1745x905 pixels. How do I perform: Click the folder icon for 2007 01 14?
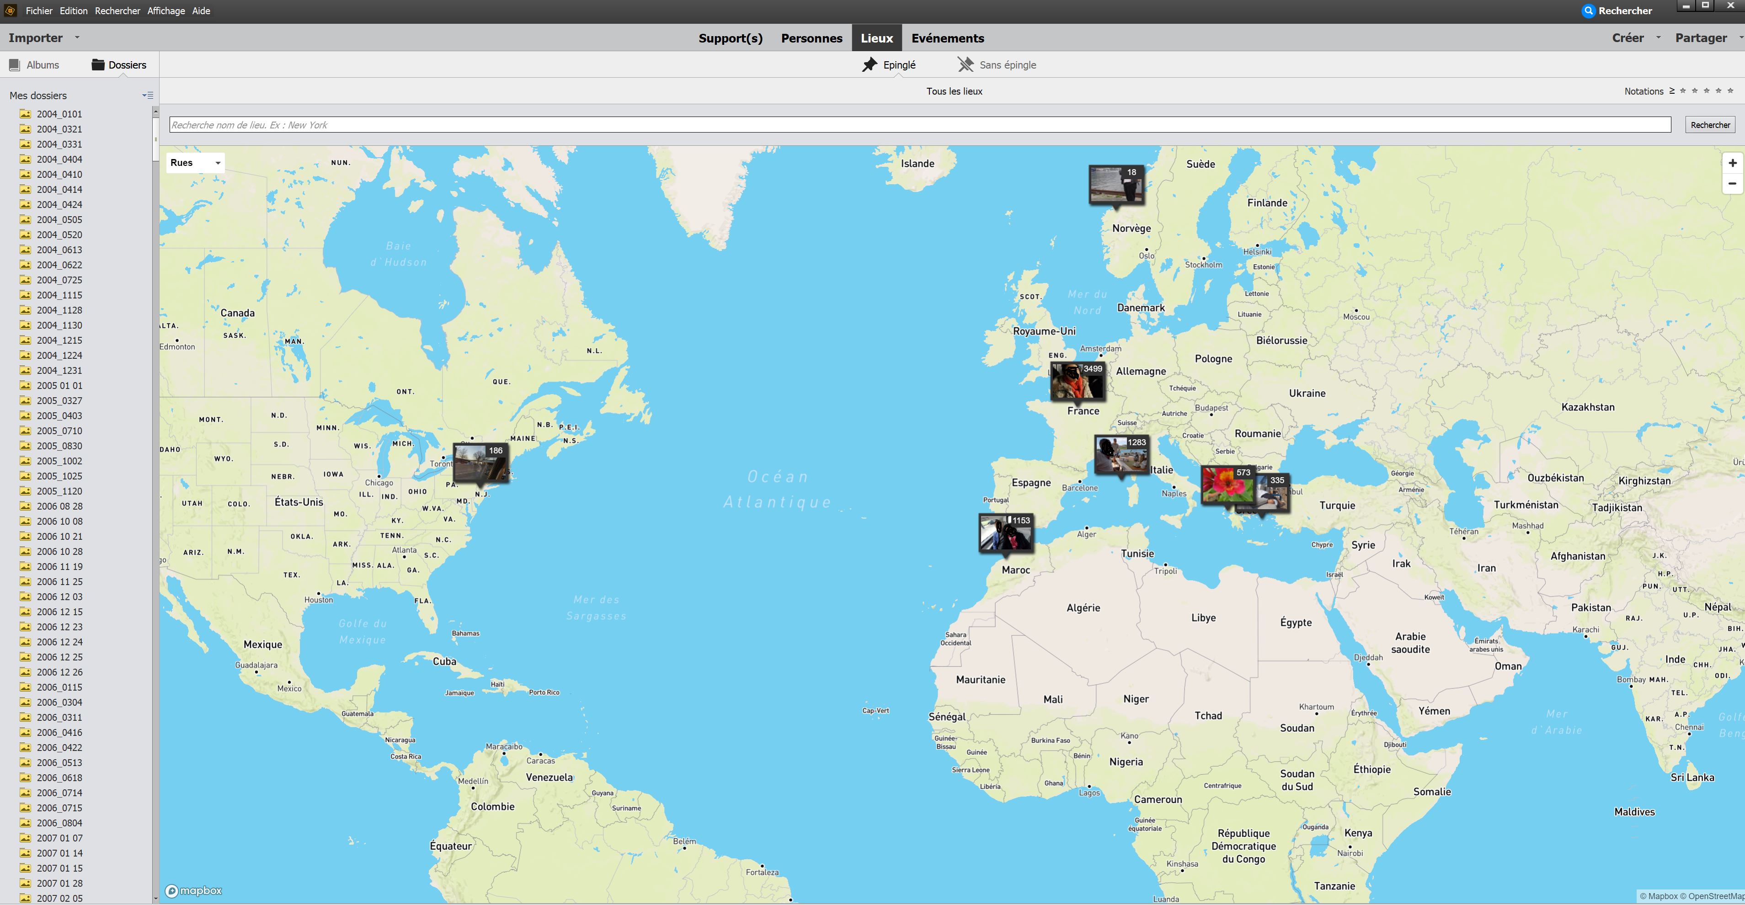point(25,853)
